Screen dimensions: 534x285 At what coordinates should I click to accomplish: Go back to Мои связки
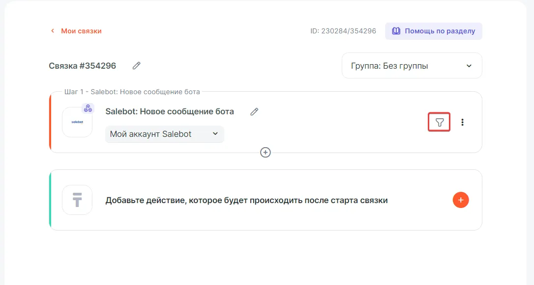pyautogui.click(x=81, y=31)
